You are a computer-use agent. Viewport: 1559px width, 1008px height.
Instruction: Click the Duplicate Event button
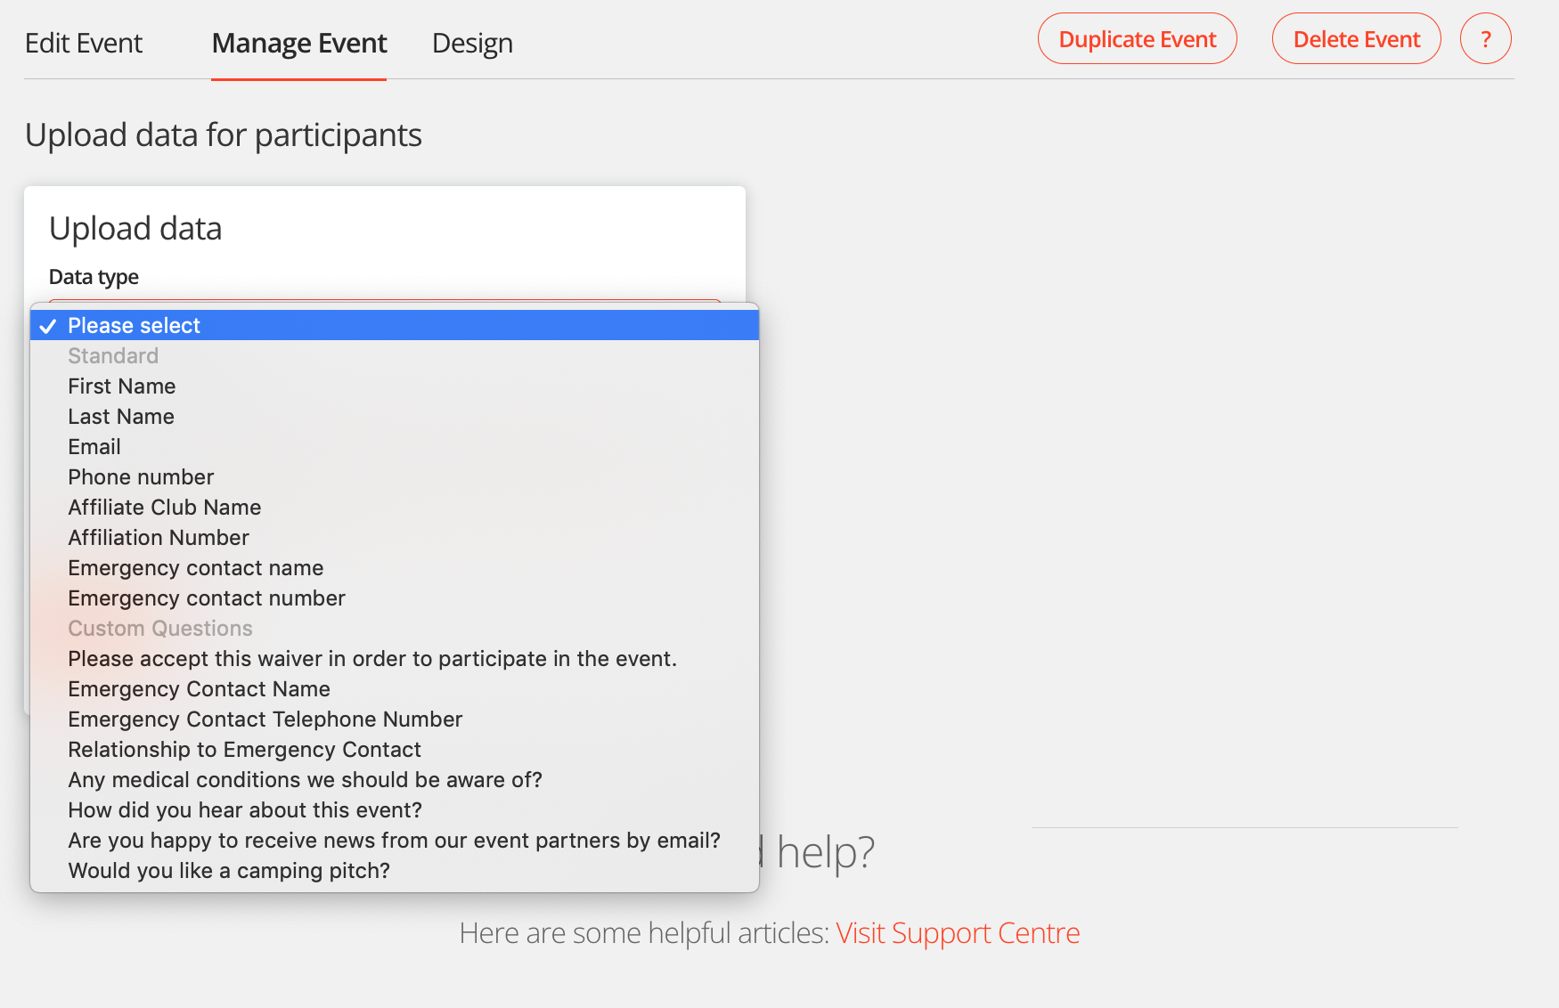coord(1137,39)
